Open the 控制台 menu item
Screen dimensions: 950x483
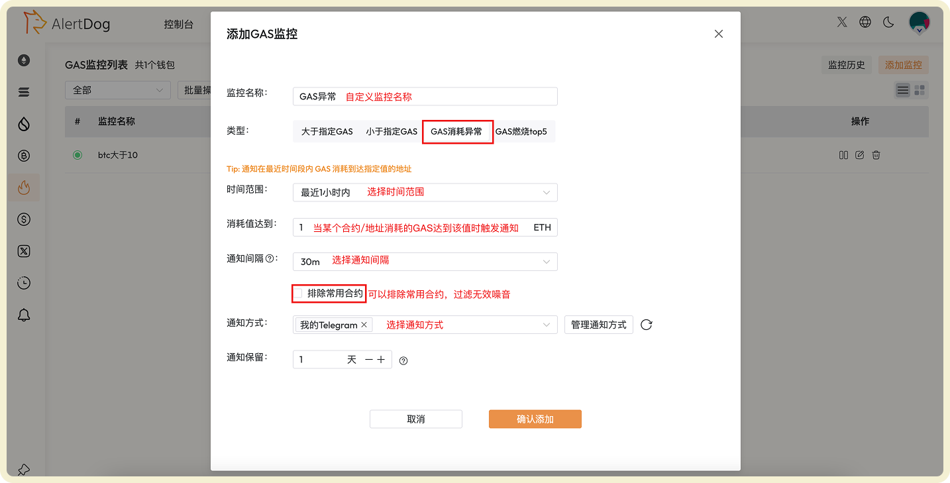pos(179,23)
